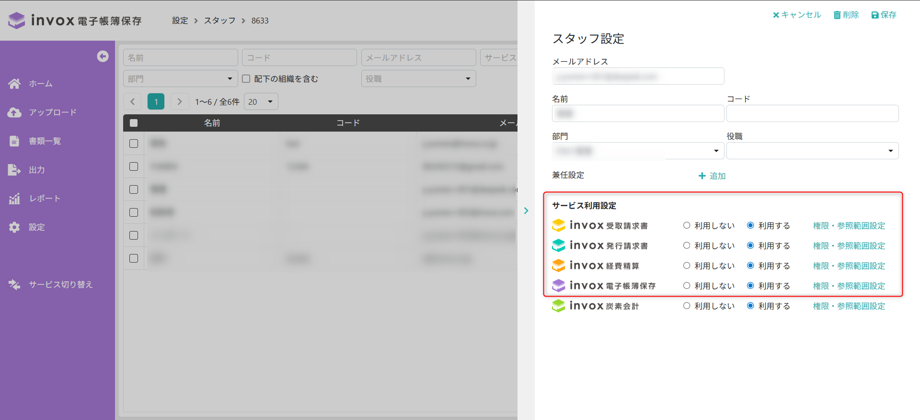Check the 配下の組織を含む checkbox
920x420 pixels.
pos(246,79)
